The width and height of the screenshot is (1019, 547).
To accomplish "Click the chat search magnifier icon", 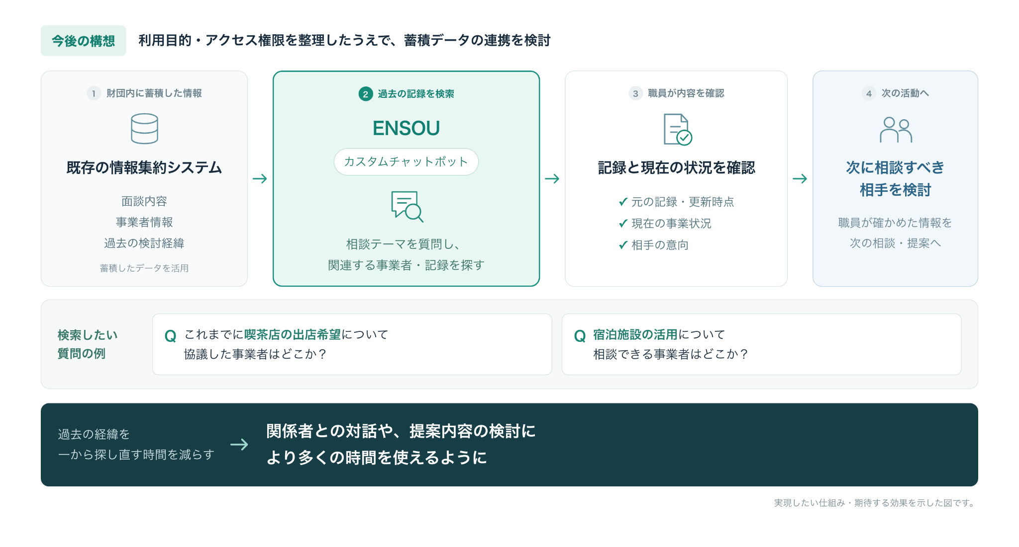I will pos(407,207).
